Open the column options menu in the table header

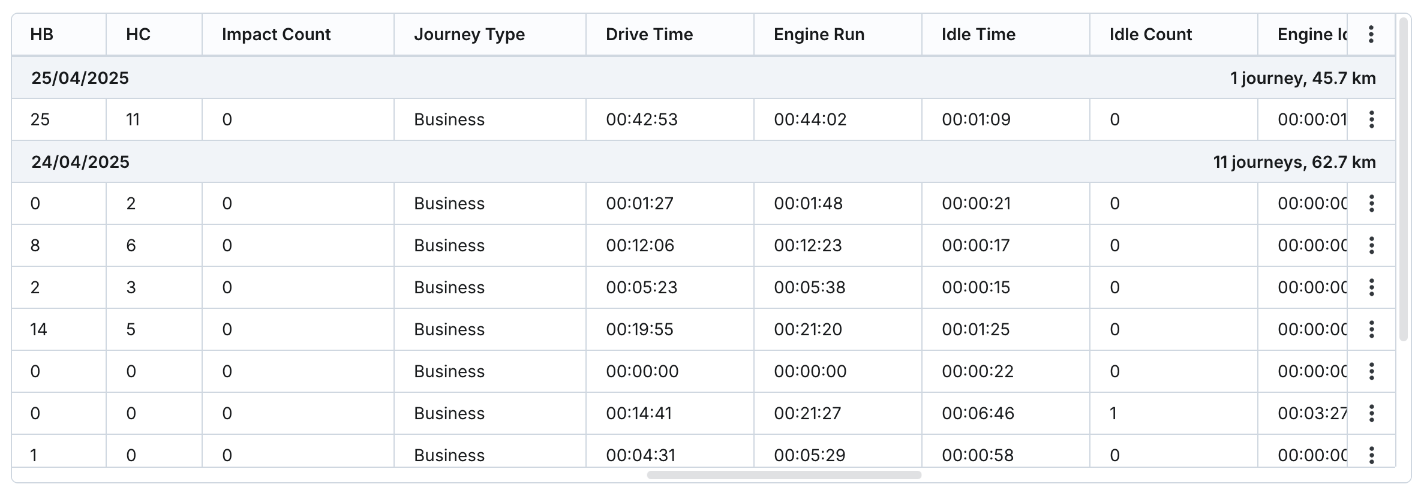click(x=1371, y=35)
